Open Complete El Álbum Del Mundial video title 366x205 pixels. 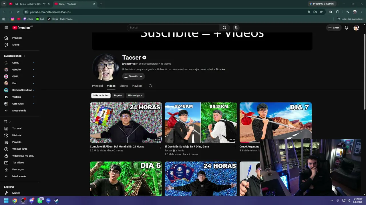point(117,147)
